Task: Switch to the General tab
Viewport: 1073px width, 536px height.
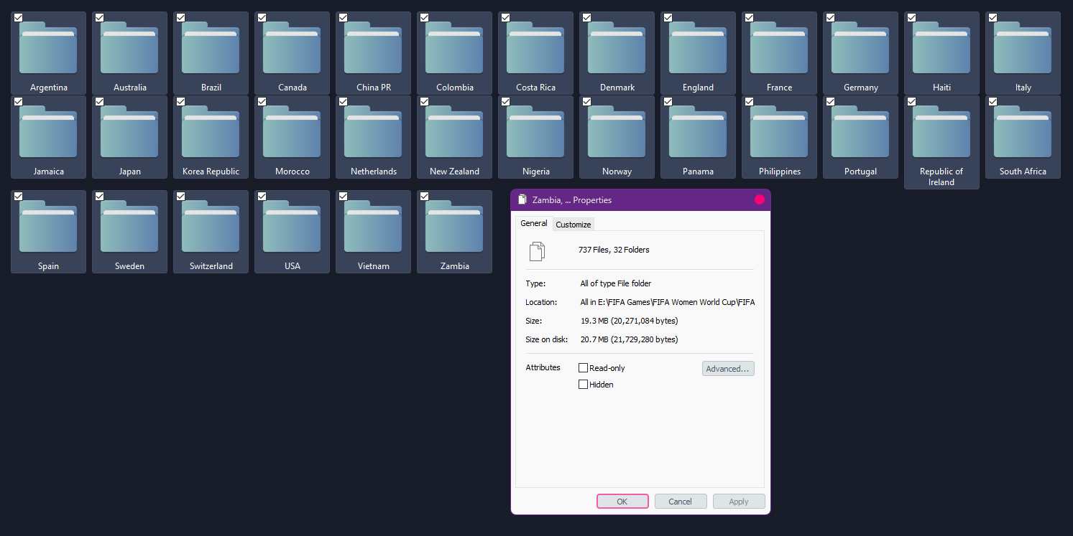Action: pyautogui.click(x=534, y=223)
